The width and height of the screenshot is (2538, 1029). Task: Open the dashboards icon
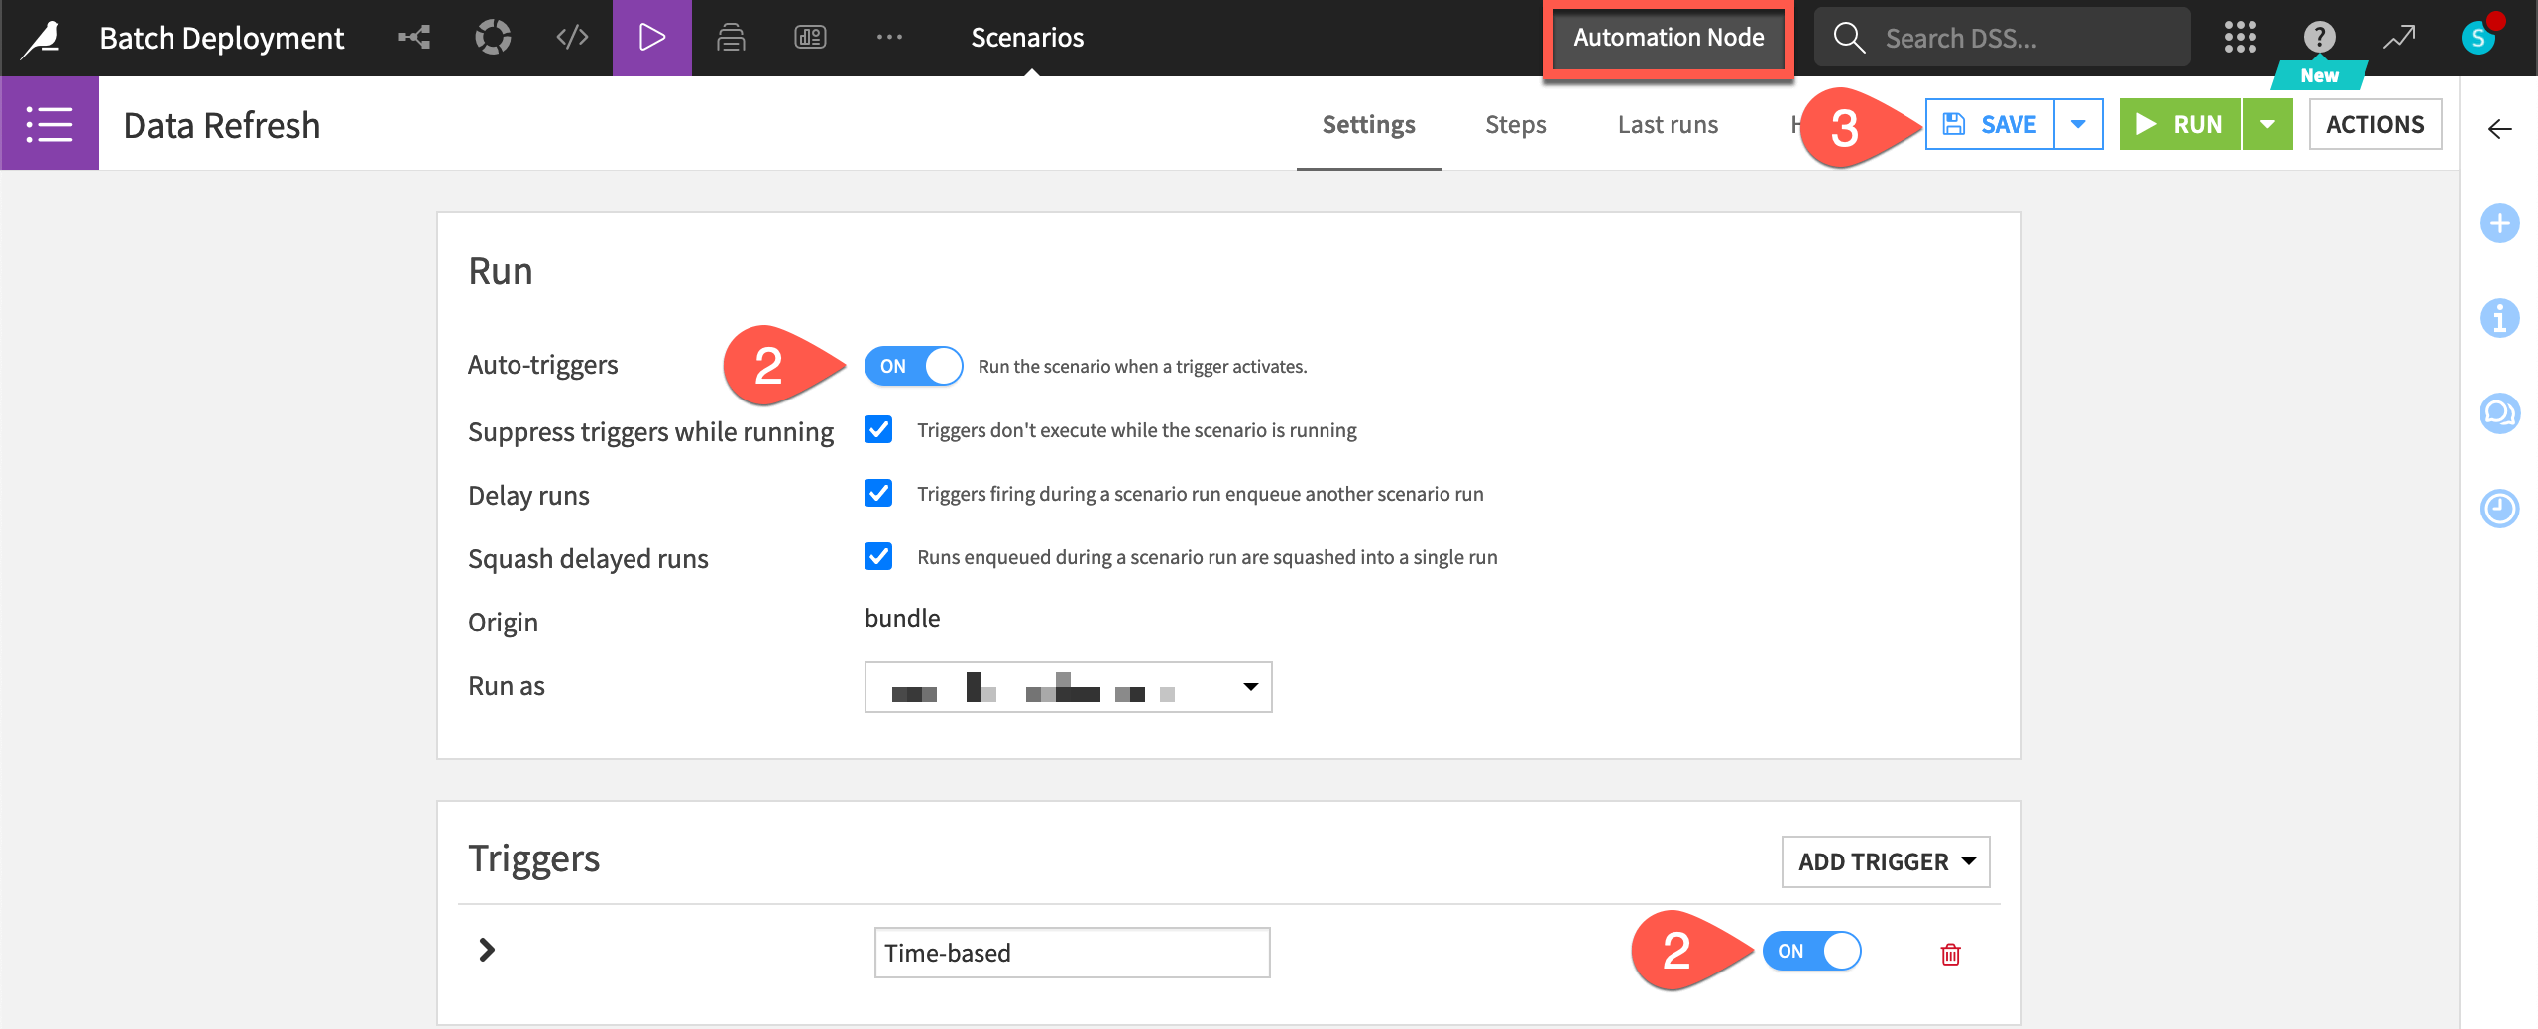[810, 38]
